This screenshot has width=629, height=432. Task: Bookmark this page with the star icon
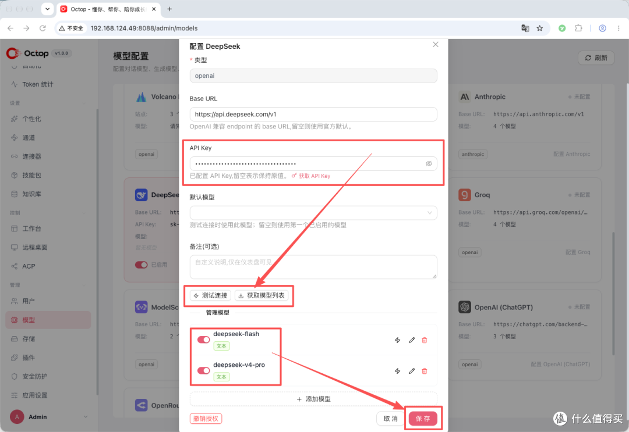point(539,28)
